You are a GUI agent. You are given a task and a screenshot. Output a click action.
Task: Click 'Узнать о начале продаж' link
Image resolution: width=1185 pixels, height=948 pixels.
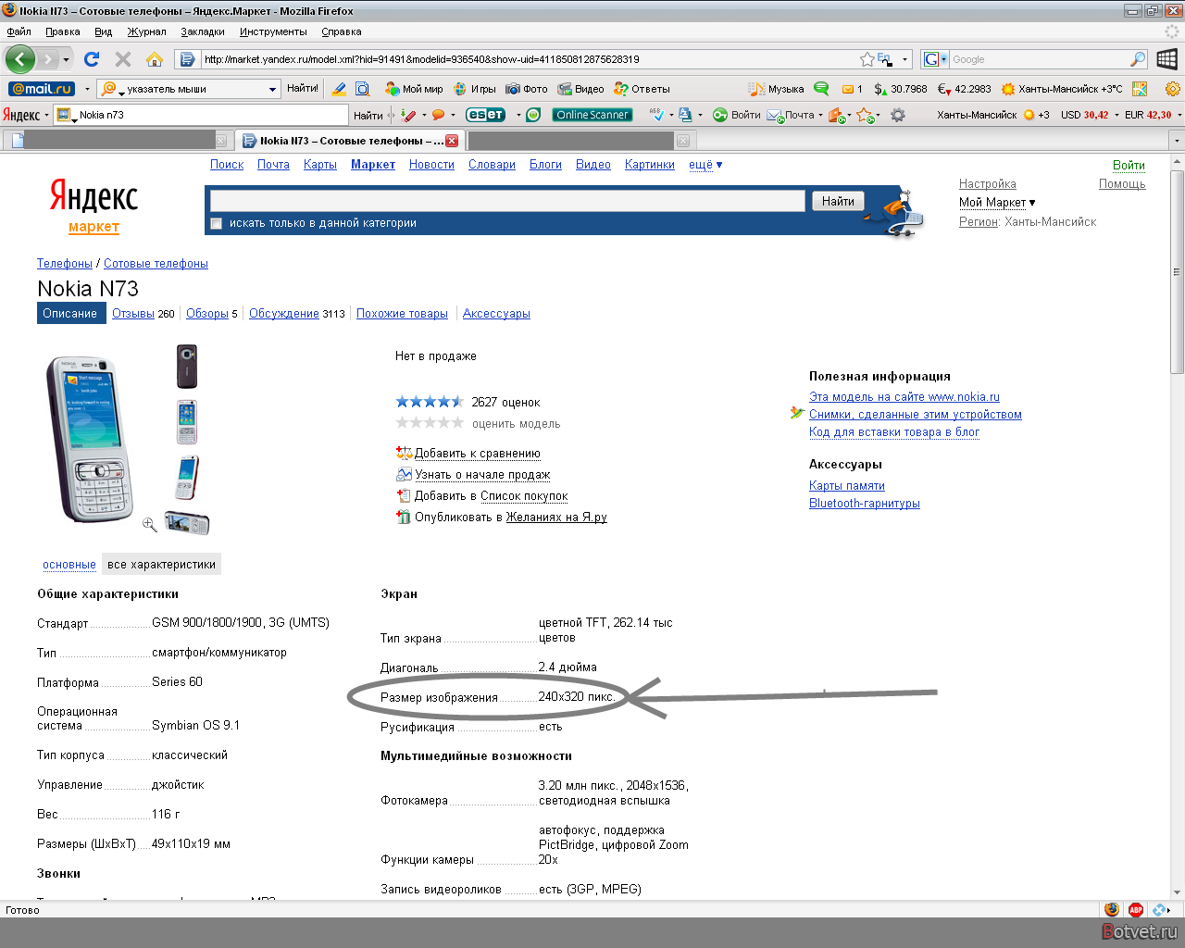482,475
